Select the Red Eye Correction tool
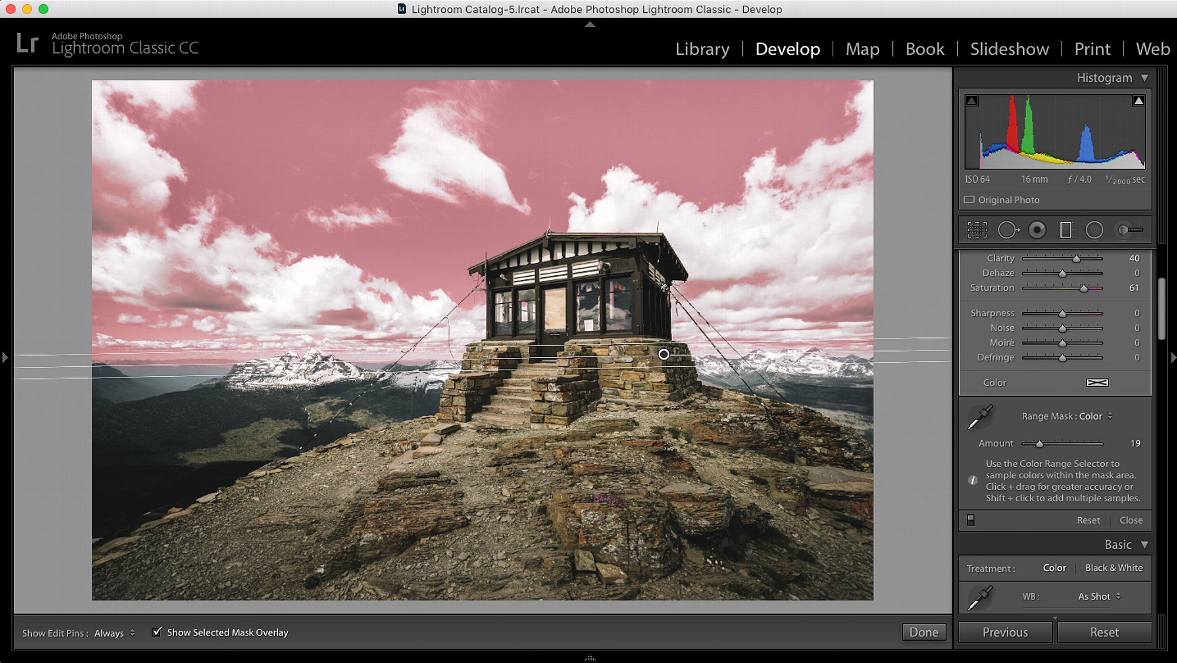The width and height of the screenshot is (1177, 663). (x=1037, y=230)
